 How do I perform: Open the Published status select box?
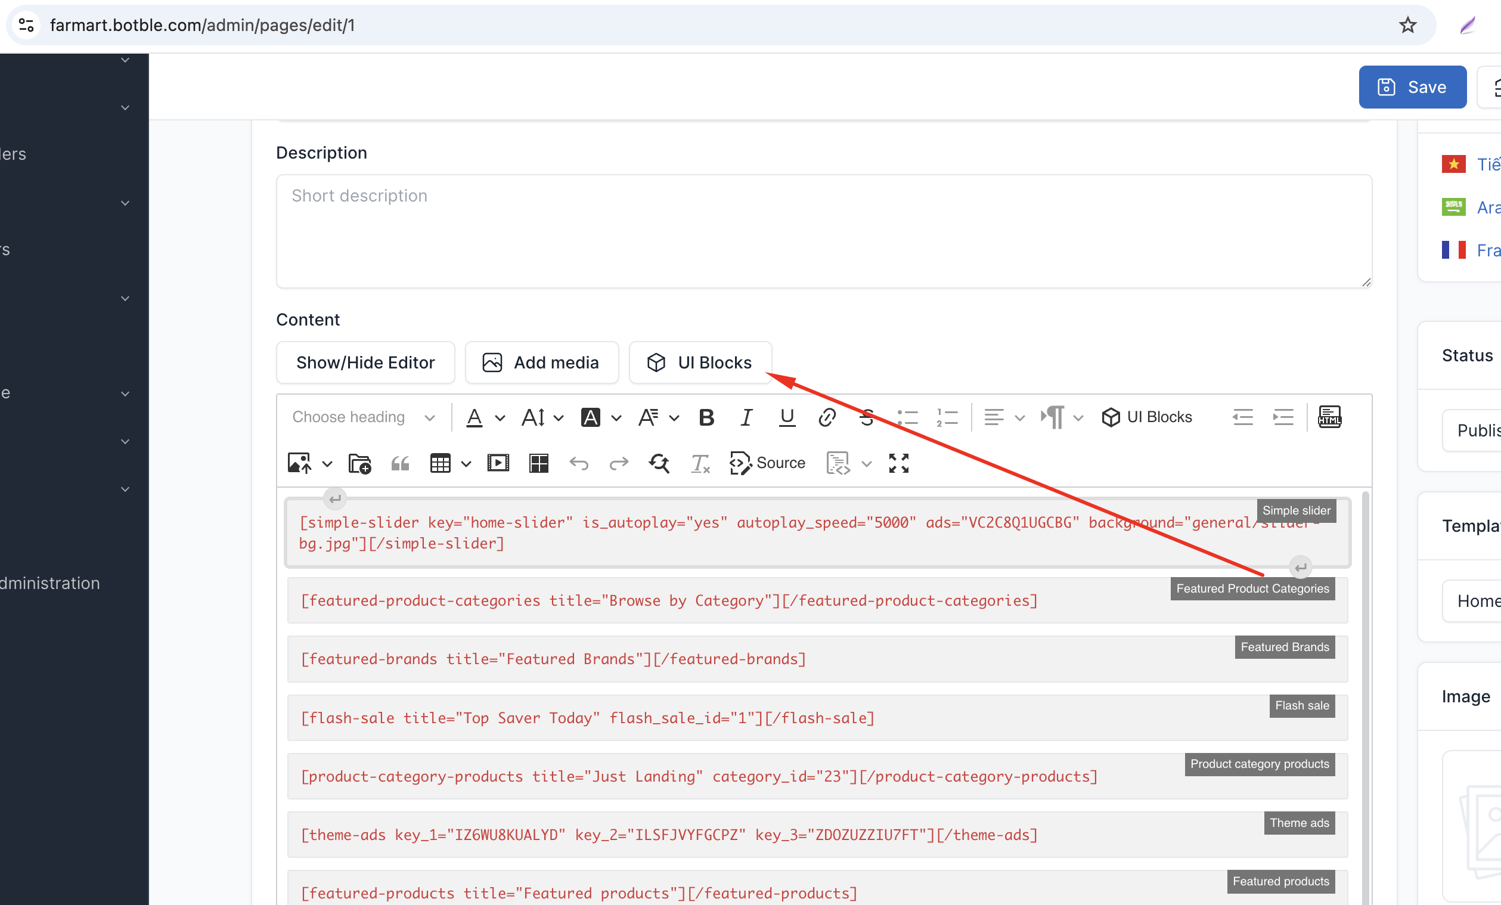[1472, 431]
